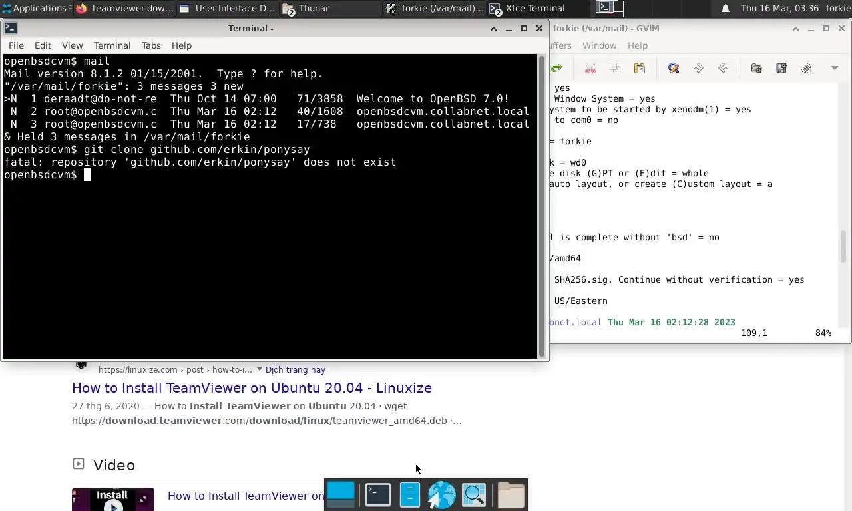Roll up the Terminal window with the shade arrow
The height and width of the screenshot is (511, 852).
pos(493,28)
